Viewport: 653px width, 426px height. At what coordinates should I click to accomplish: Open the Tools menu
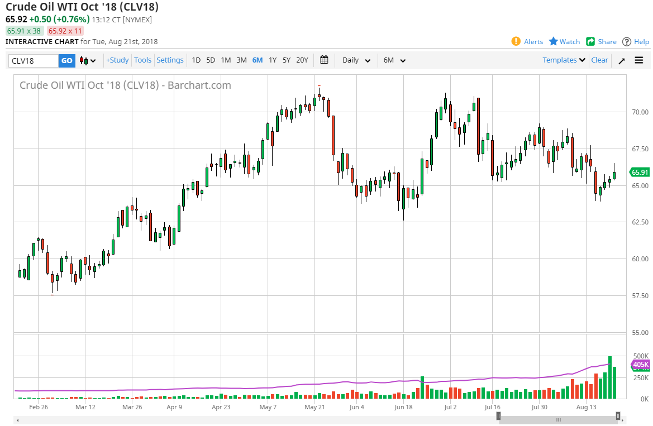142,60
